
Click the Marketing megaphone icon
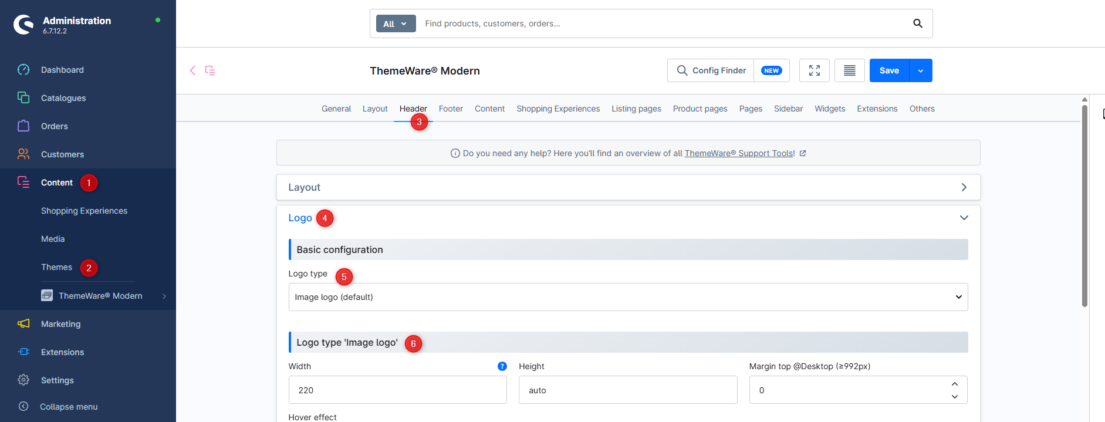click(23, 324)
